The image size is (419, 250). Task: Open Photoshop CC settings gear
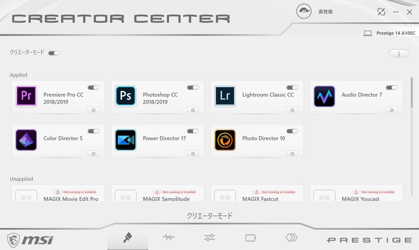click(193, 110)
